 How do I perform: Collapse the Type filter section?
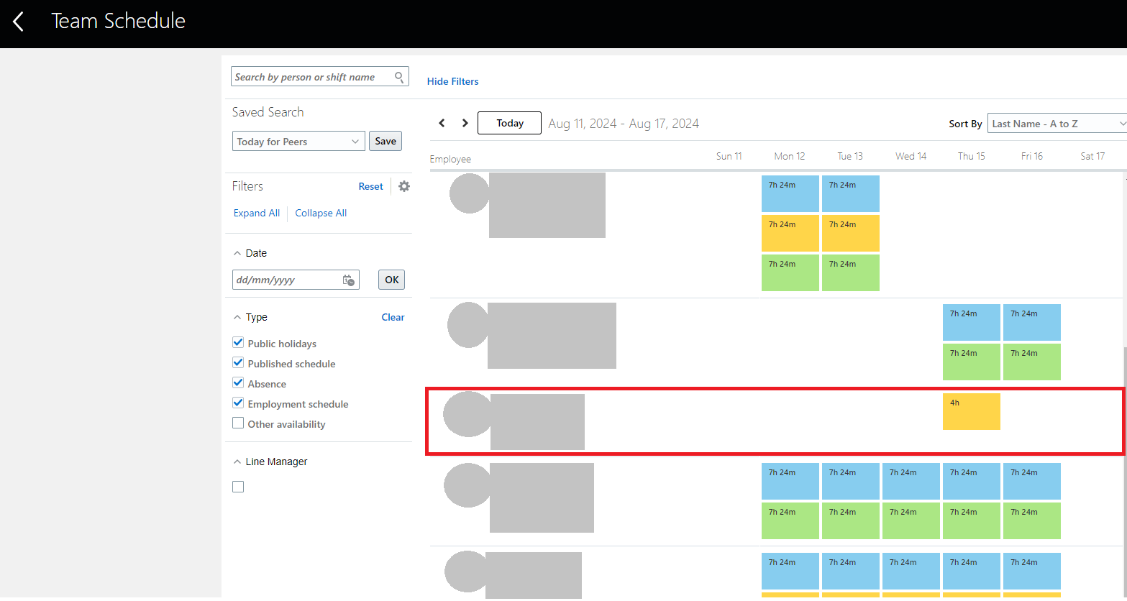click(x=237, y=317)
